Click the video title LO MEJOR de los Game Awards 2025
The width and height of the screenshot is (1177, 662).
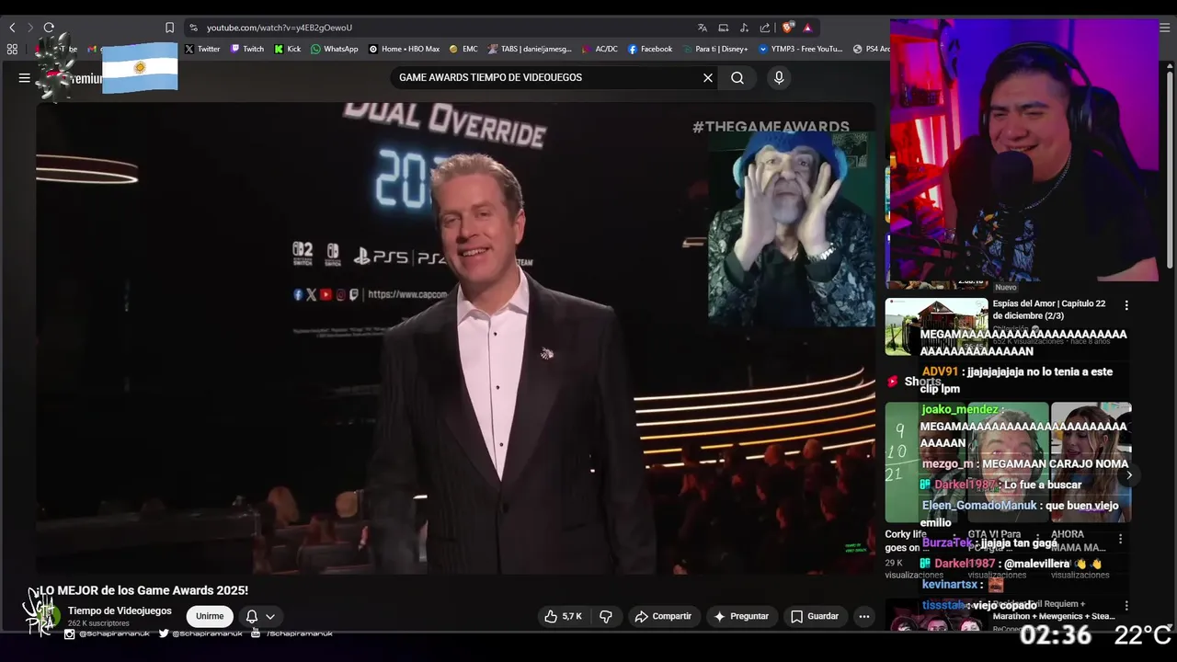point(143,590)
